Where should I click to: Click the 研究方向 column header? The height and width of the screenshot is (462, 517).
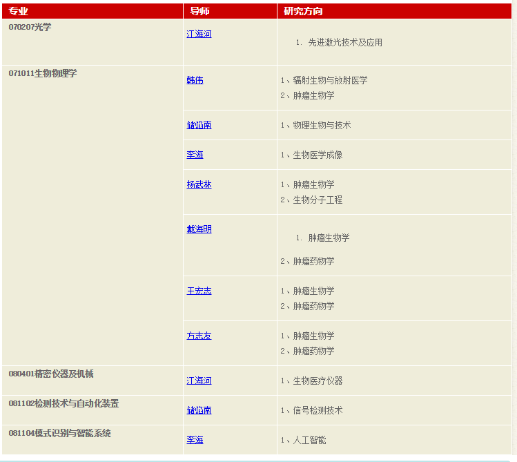[303, 11]
